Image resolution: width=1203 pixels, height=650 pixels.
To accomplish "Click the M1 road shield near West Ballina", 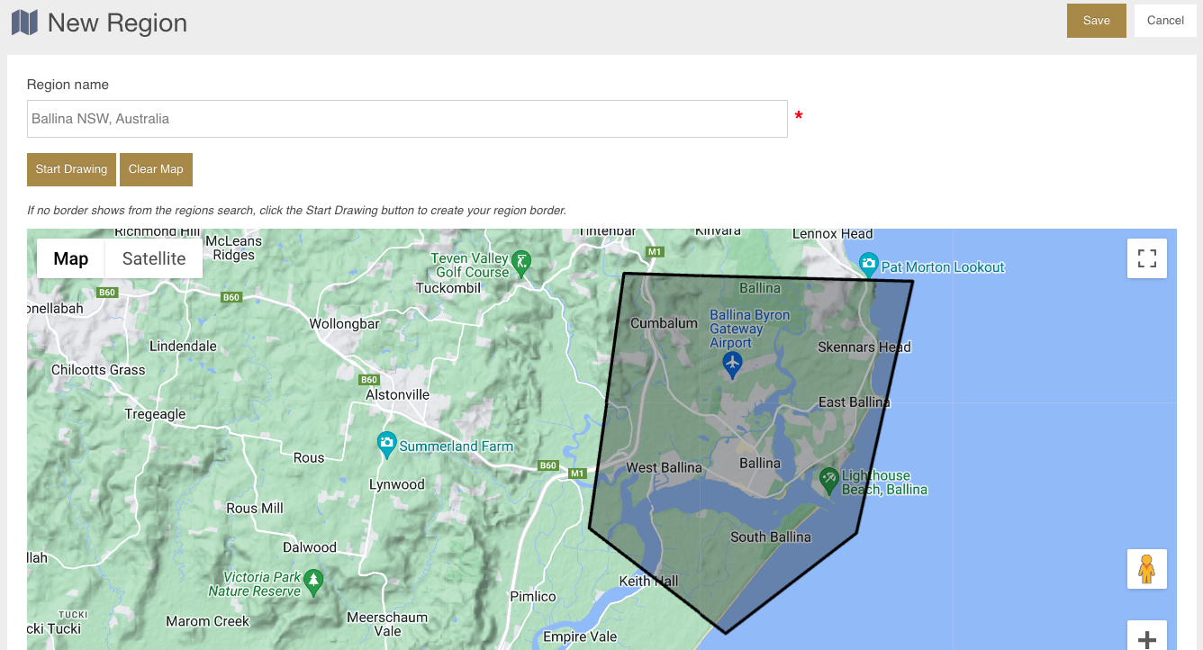I will tap(577, 473).
